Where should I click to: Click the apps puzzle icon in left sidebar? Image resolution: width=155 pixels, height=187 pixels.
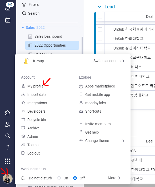(x=8, y=113)
